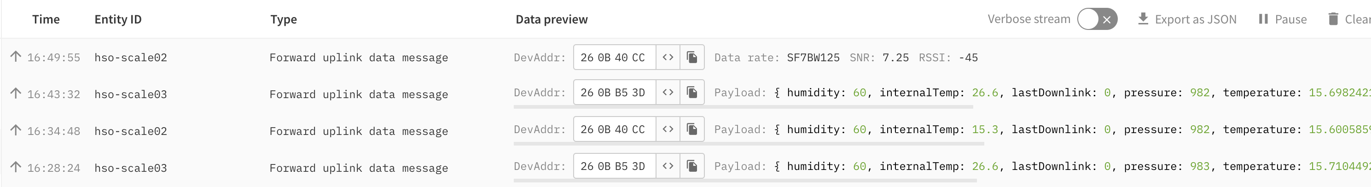The image size is (1371, 187).
Task: Toggle DevAddr byte format for 16:49:55 row
Action: click(668, 57)
